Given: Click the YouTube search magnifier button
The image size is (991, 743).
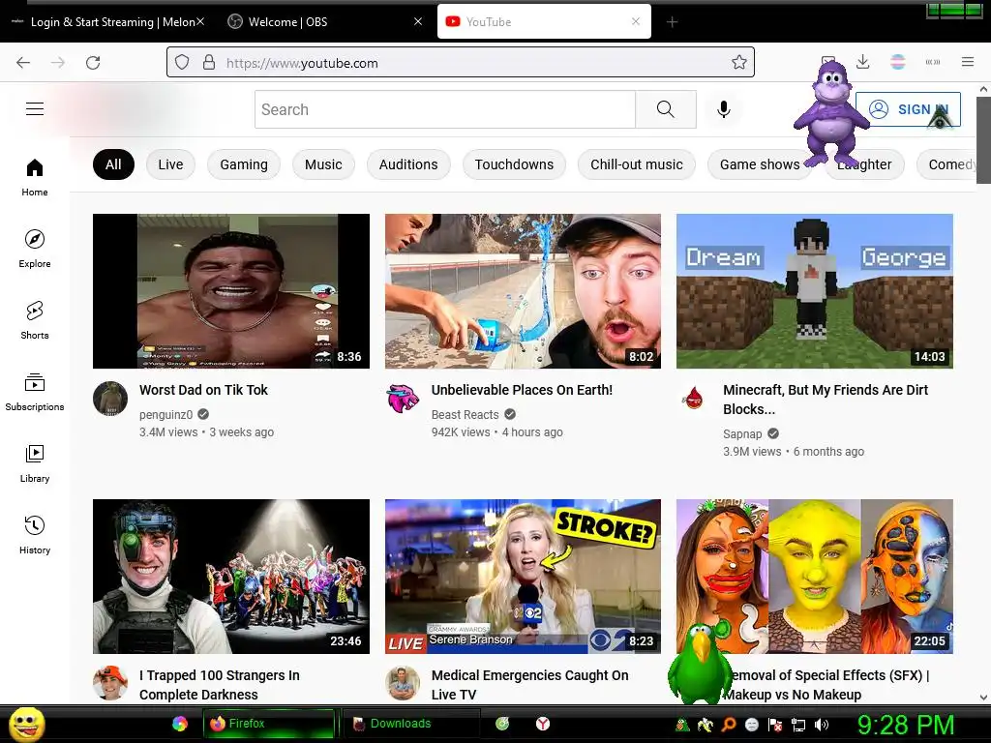Looking at the screenshot, I should click(x=666, y=109).
